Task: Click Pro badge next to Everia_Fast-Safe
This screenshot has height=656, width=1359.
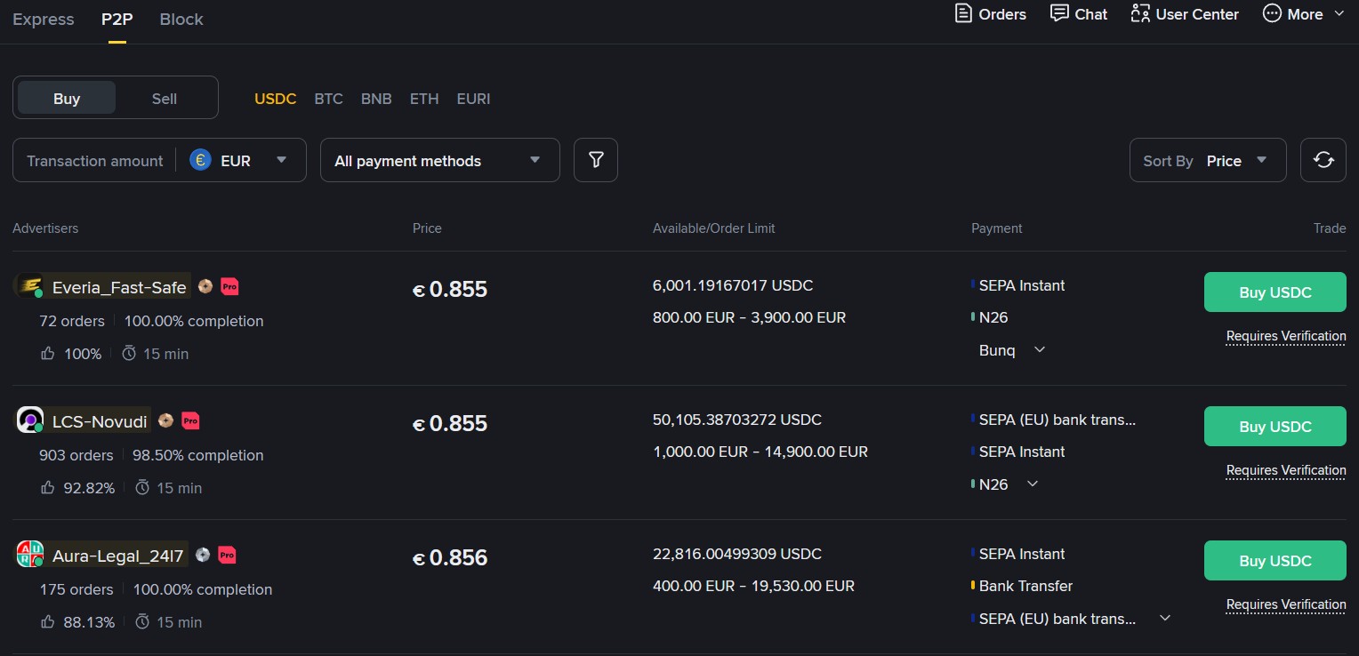Action: tap(229, 286)
